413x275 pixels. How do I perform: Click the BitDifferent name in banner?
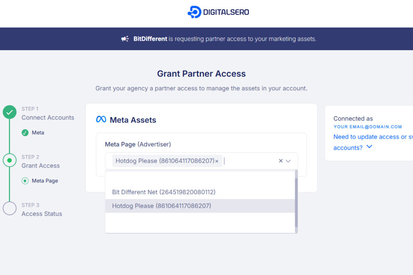point(150,39)
